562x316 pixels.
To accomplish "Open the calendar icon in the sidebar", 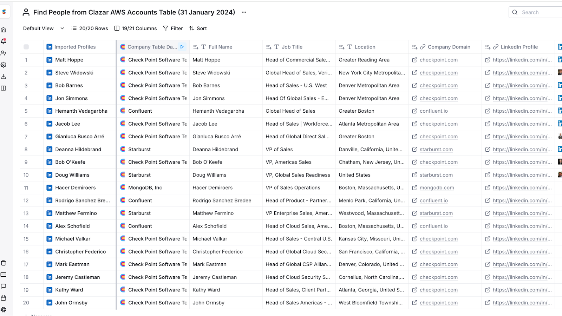I will (x=4, y=298).
